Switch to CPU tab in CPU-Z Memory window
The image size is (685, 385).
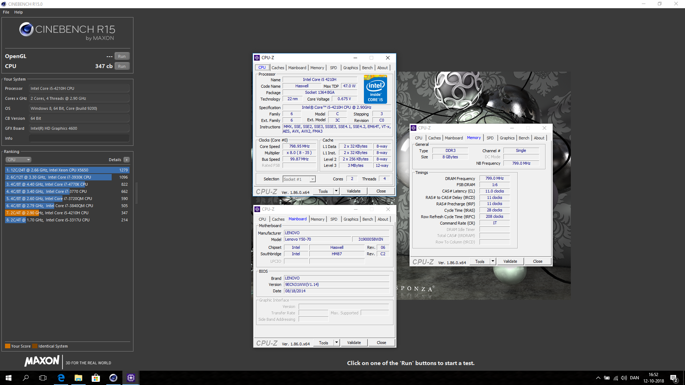(418, 138)
